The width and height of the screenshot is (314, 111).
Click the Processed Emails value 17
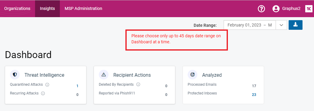pos(254,86)
